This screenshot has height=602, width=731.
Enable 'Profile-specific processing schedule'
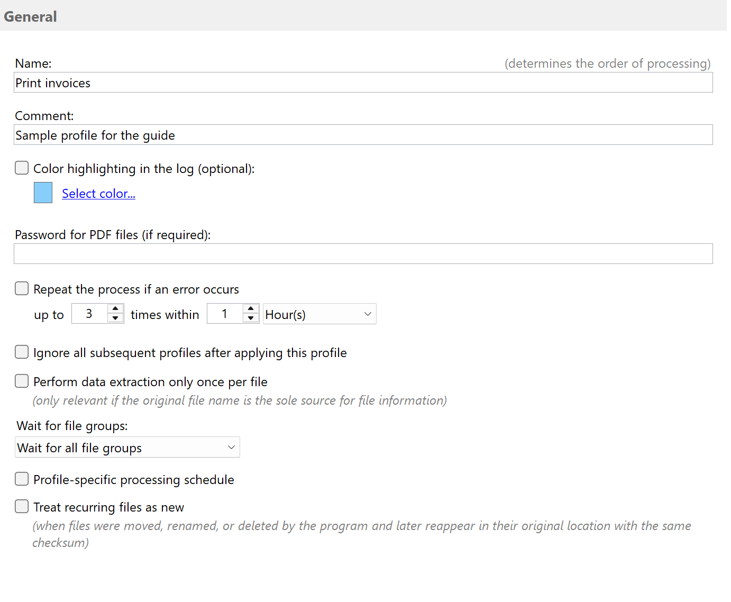click(22, 479)
